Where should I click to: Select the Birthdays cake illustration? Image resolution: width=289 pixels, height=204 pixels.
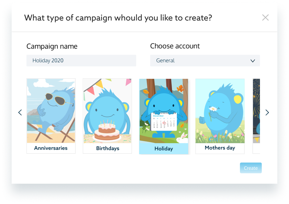pos(107,111)
